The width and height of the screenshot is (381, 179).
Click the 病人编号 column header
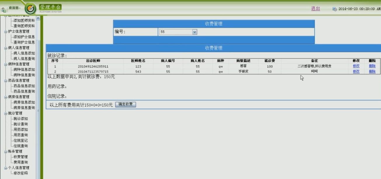(x=168, y=61)
